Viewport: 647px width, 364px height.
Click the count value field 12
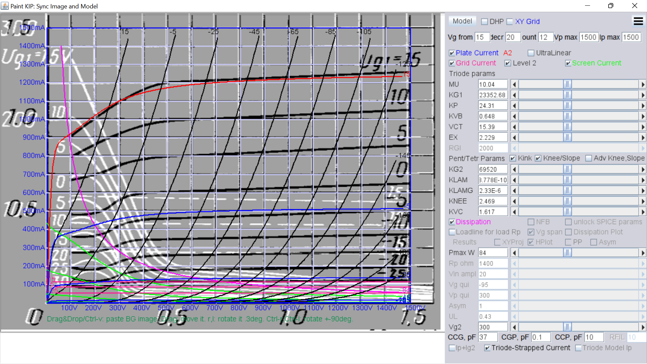pyautogui.click(x=546, y=37)
